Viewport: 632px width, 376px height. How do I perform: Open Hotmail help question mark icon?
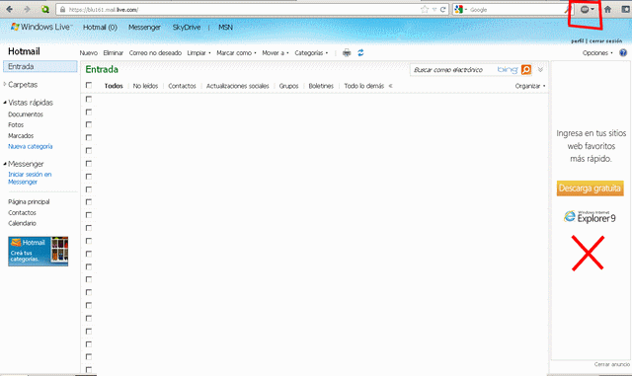[x=623, y=52]
